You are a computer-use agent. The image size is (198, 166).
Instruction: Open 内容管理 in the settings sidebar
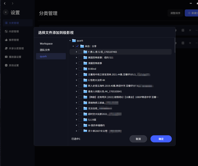point(18,31)
